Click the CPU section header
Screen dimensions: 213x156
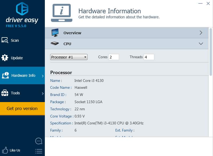click(x=127, y=44)
